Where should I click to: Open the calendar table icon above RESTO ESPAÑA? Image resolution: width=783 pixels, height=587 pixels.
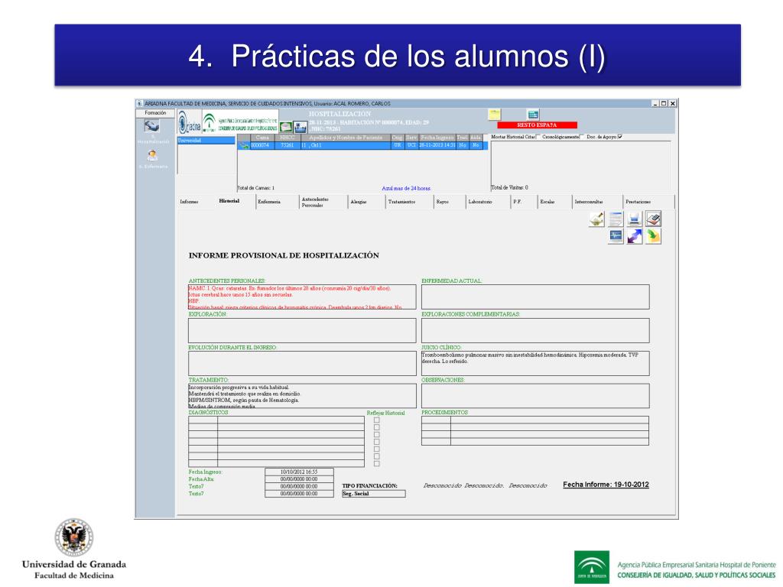(533, 115)
